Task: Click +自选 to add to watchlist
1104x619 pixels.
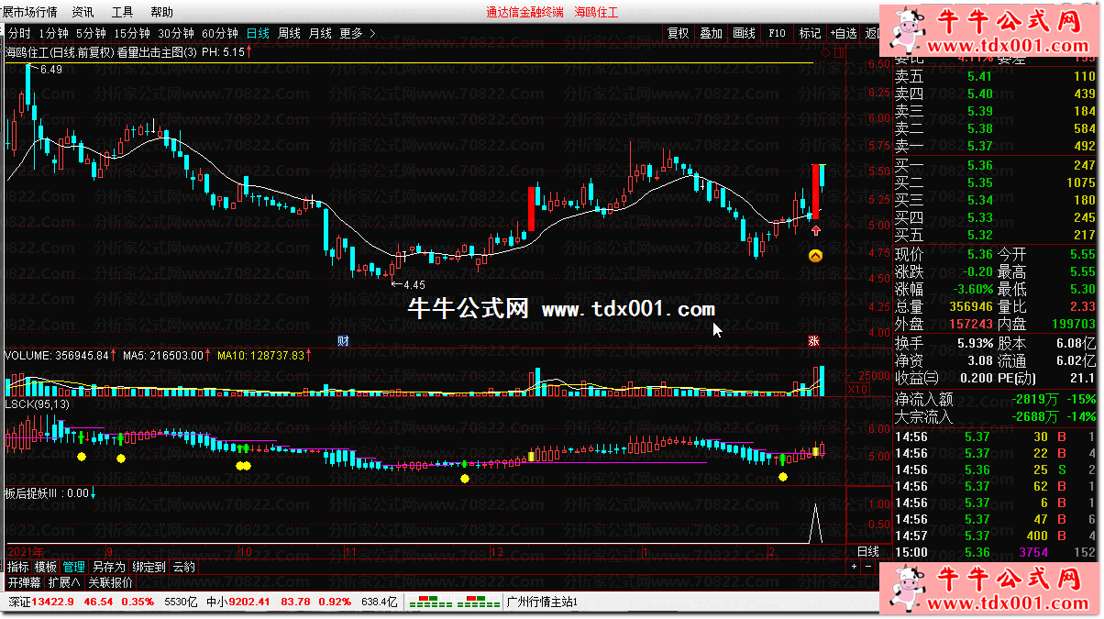Action: 844,34
